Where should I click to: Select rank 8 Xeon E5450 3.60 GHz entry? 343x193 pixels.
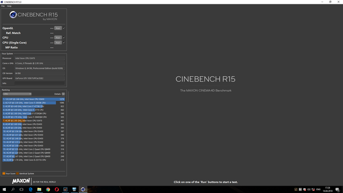tap(34, 124)
